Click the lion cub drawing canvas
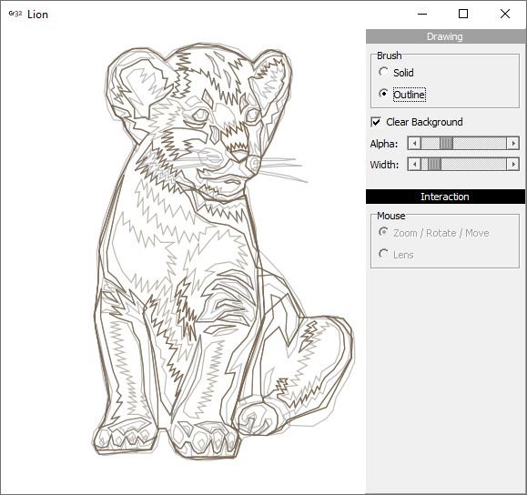The height and width of the screenshot is (495, 527). point(183,261)
